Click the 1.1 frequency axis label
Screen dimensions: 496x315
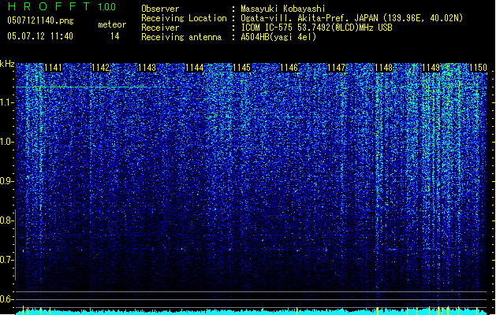click(6, 102)
